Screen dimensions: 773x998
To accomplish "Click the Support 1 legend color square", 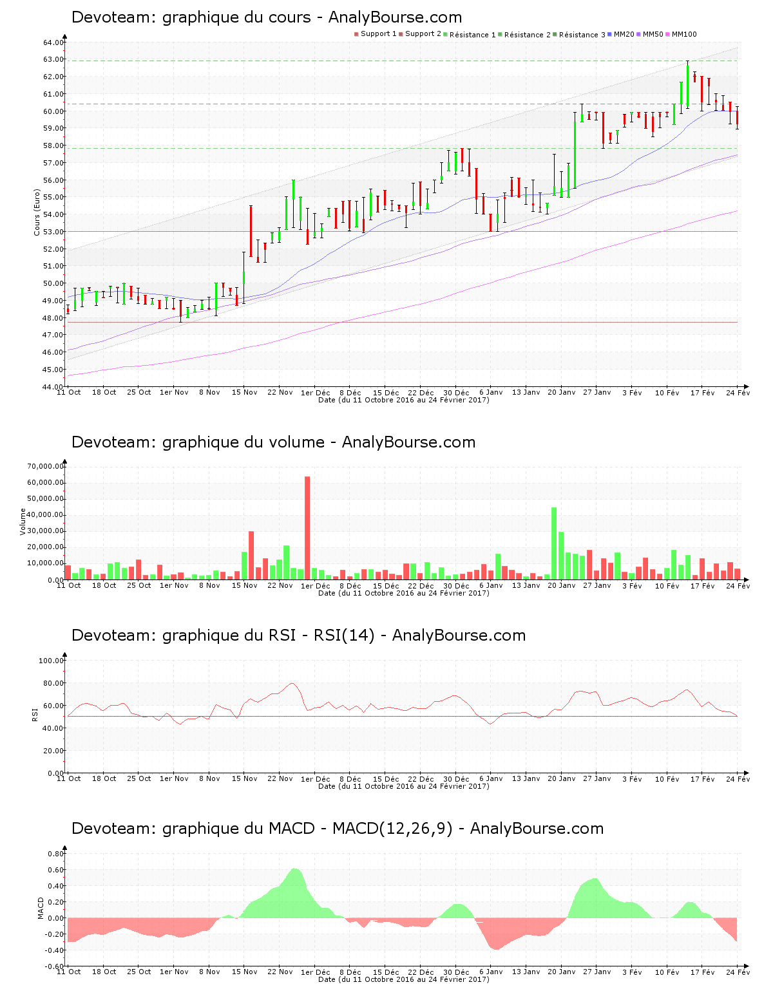I will [x=356, y=34].
